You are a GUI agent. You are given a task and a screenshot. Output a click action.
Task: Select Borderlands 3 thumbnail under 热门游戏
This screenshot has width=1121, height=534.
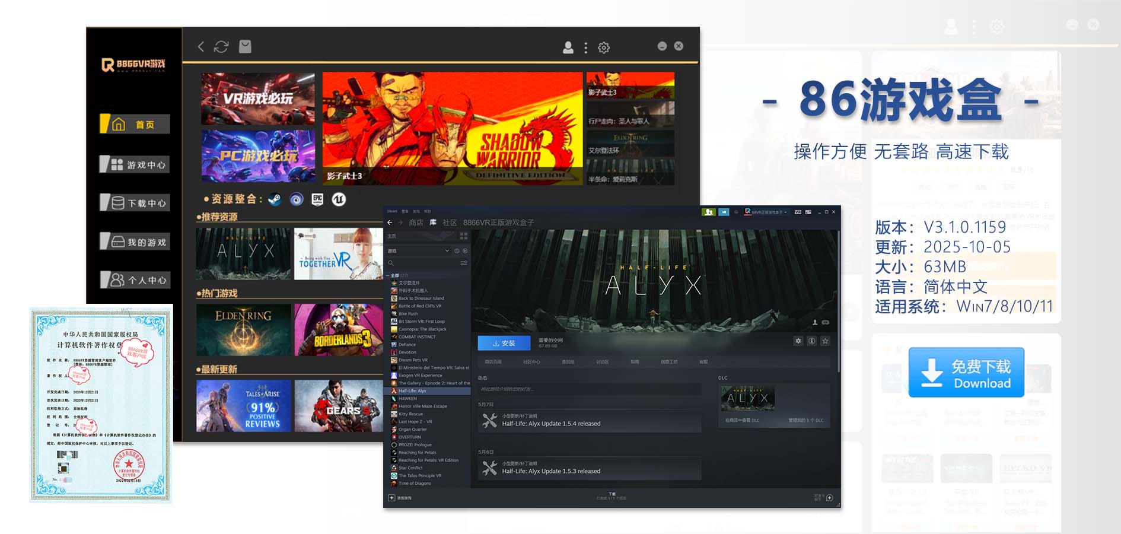click(x=338, y=330)
